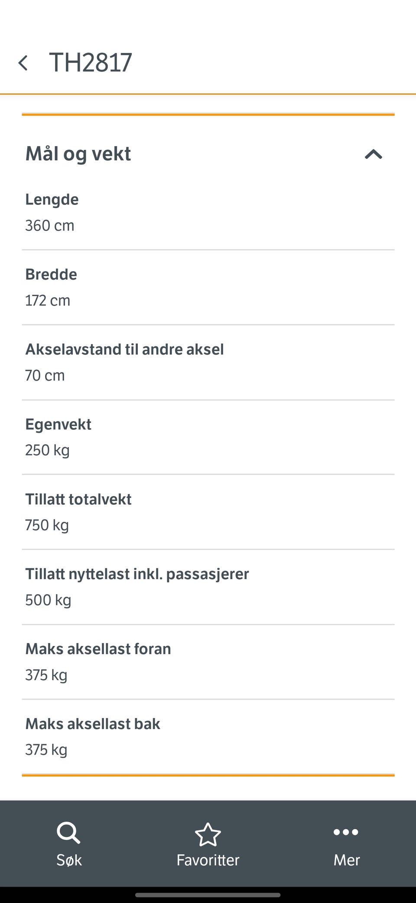Tap the back arrow icon
The image size is (416, 903).
point(23,63)
